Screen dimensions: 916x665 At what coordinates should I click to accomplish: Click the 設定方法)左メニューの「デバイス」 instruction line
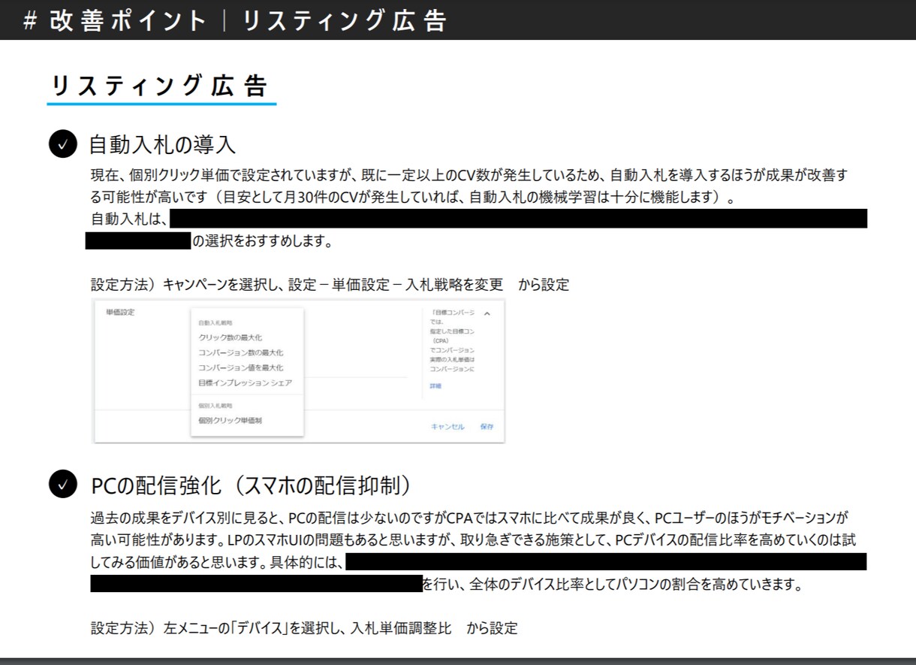coord(304,628)
